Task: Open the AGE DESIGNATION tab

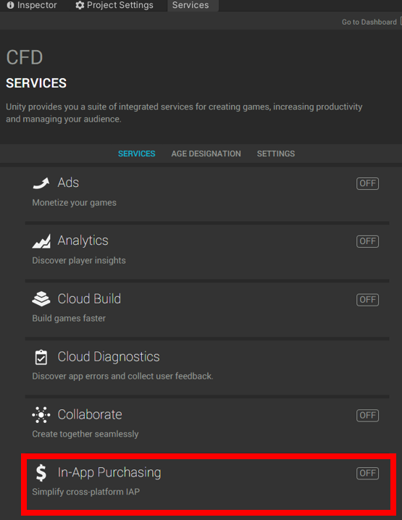Action: [206, 154]
